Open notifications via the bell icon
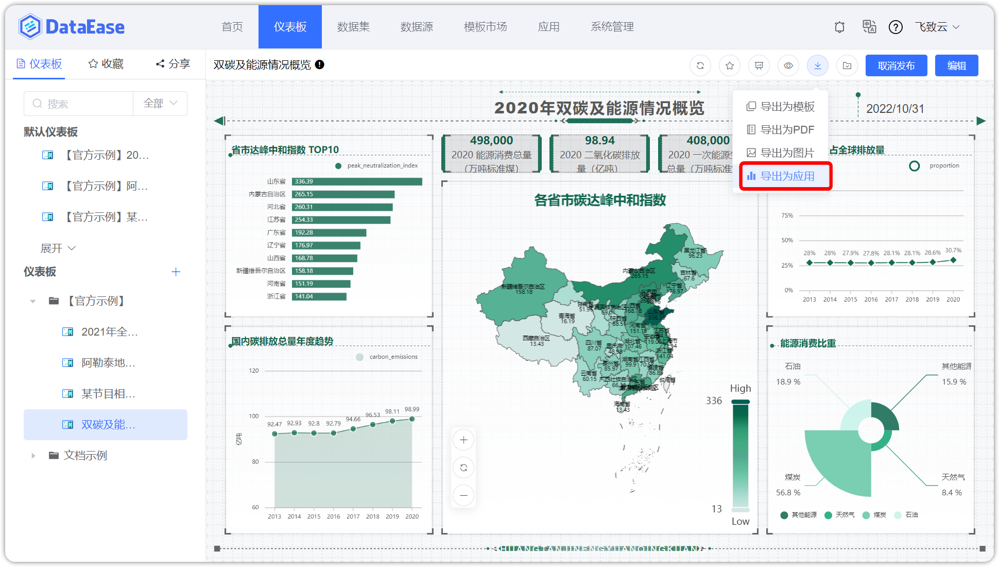 (x=839, y=27)
